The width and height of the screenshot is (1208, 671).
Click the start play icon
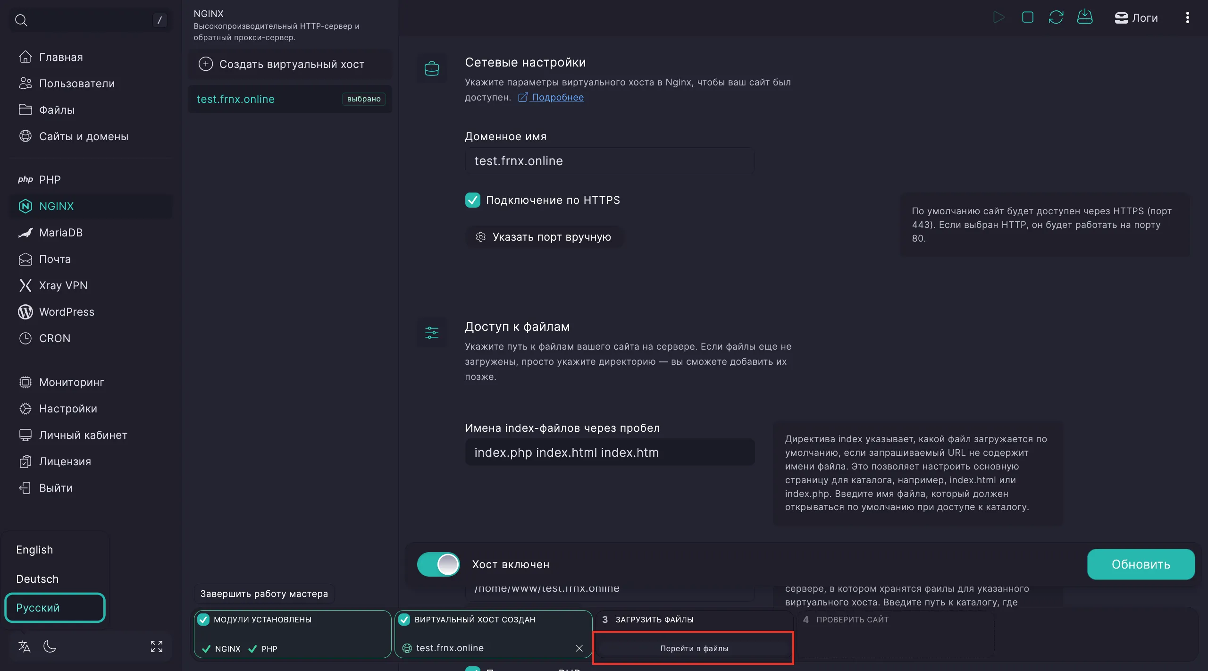(998, 17)
